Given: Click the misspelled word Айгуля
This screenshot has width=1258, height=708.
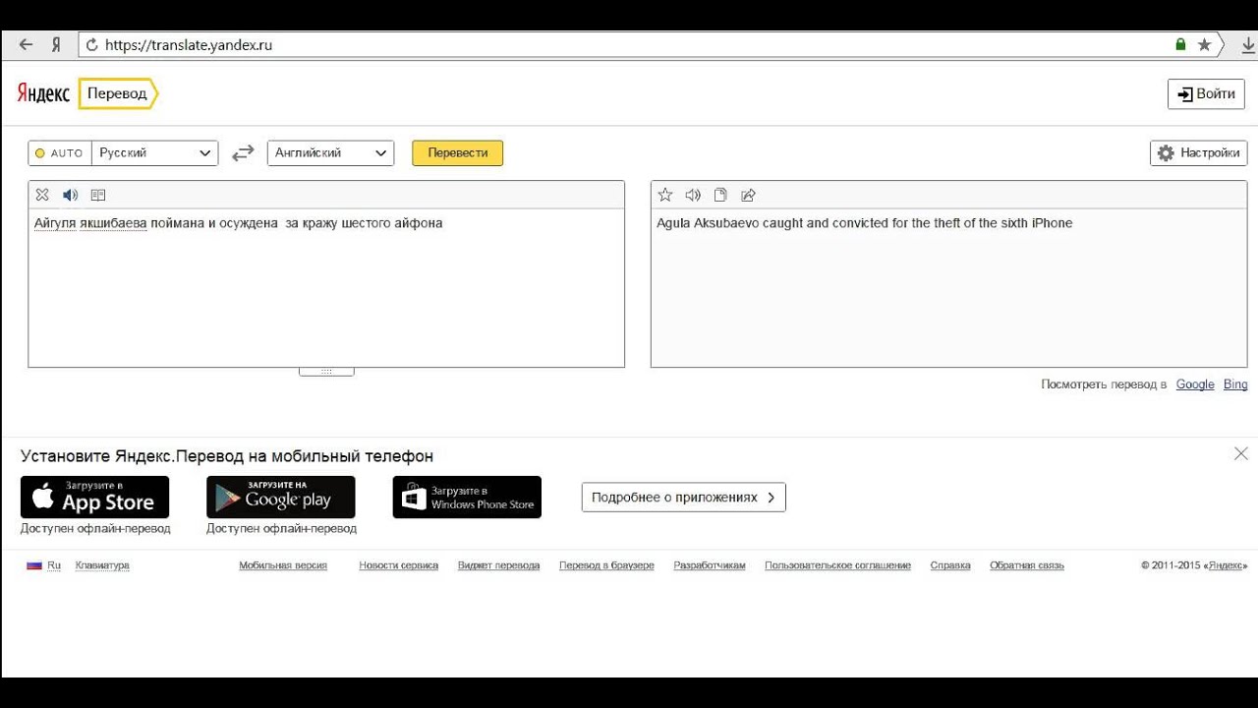Looking at the screenshot, I should point(55,223).
